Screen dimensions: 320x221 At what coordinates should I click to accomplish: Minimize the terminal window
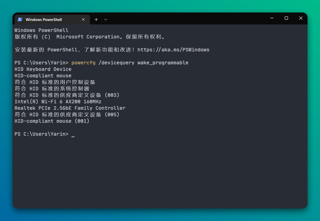[272, 18]
